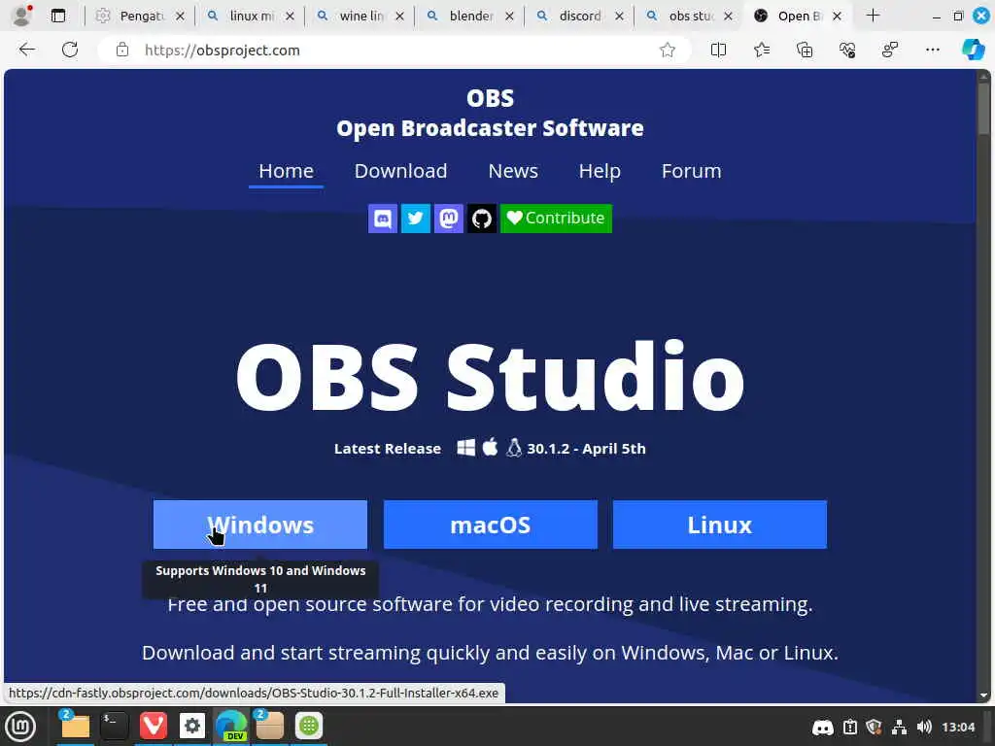Click the Latest Release 30.1.2 text
995x746 pixels.
point(490,449)
